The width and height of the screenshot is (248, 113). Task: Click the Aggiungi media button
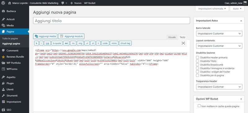(x=45, y=36)
